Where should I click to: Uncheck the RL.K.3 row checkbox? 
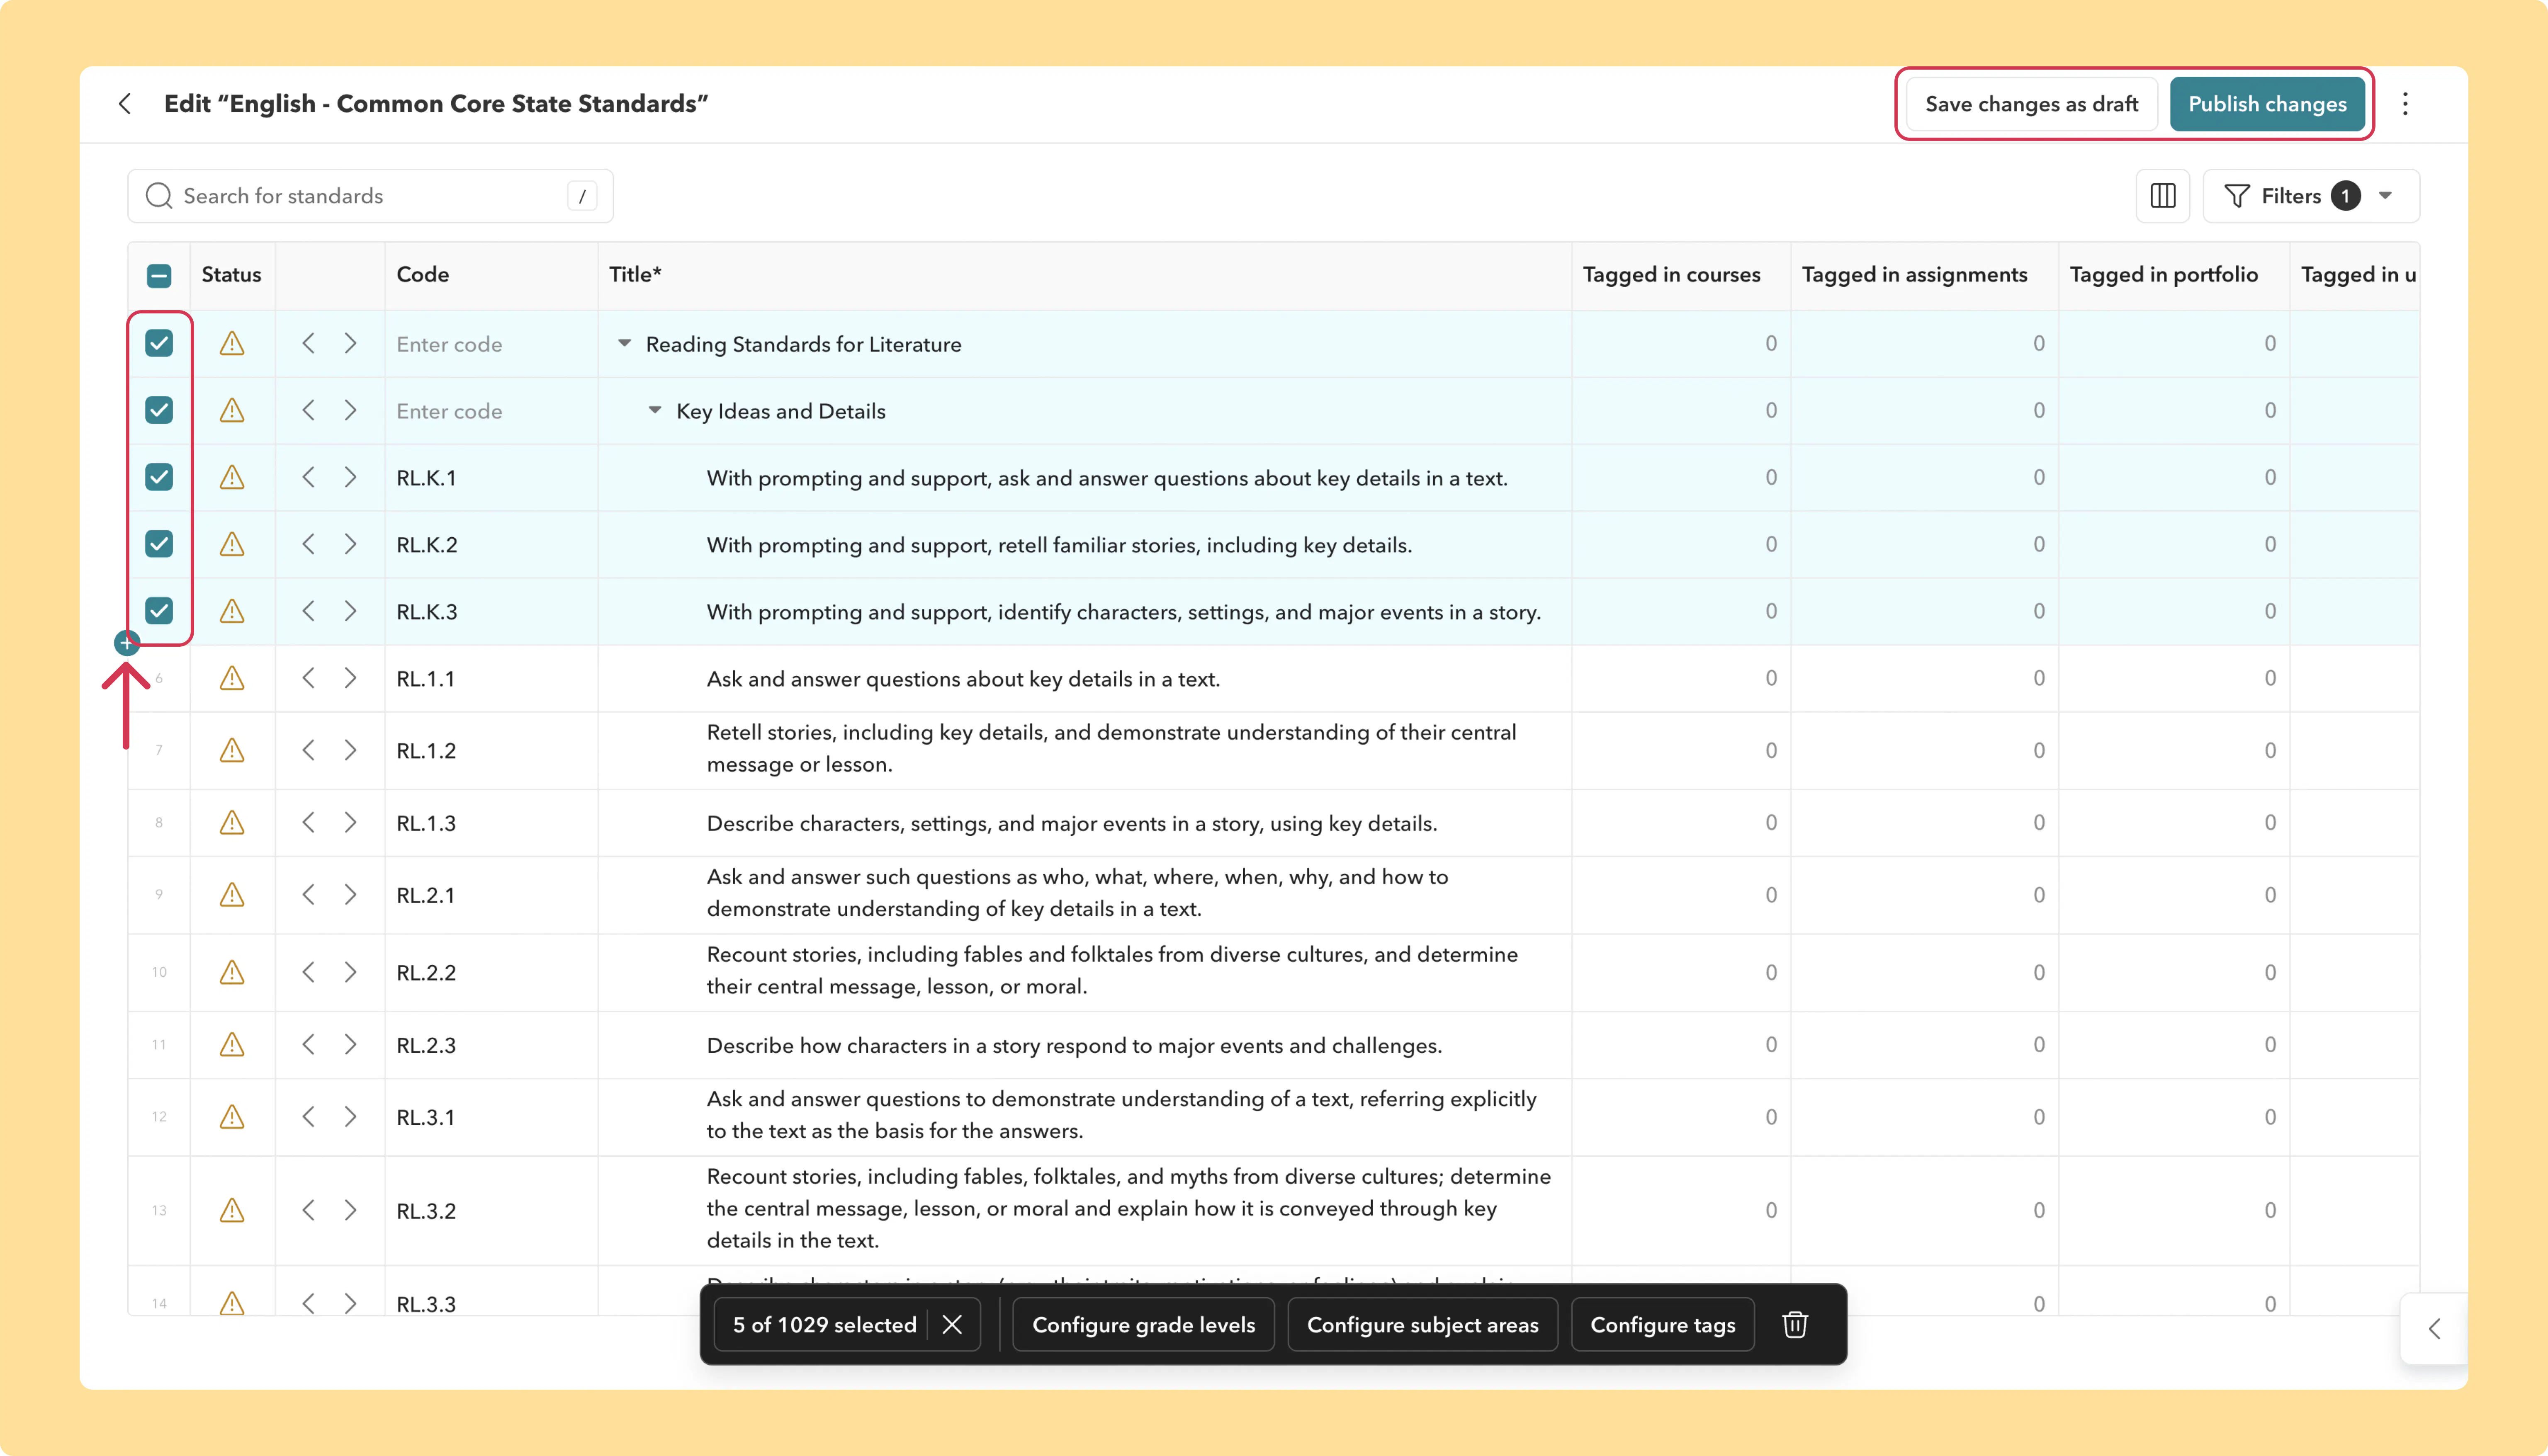point(159,612)
